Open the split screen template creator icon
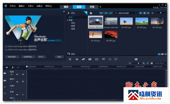 coord(136,59)
